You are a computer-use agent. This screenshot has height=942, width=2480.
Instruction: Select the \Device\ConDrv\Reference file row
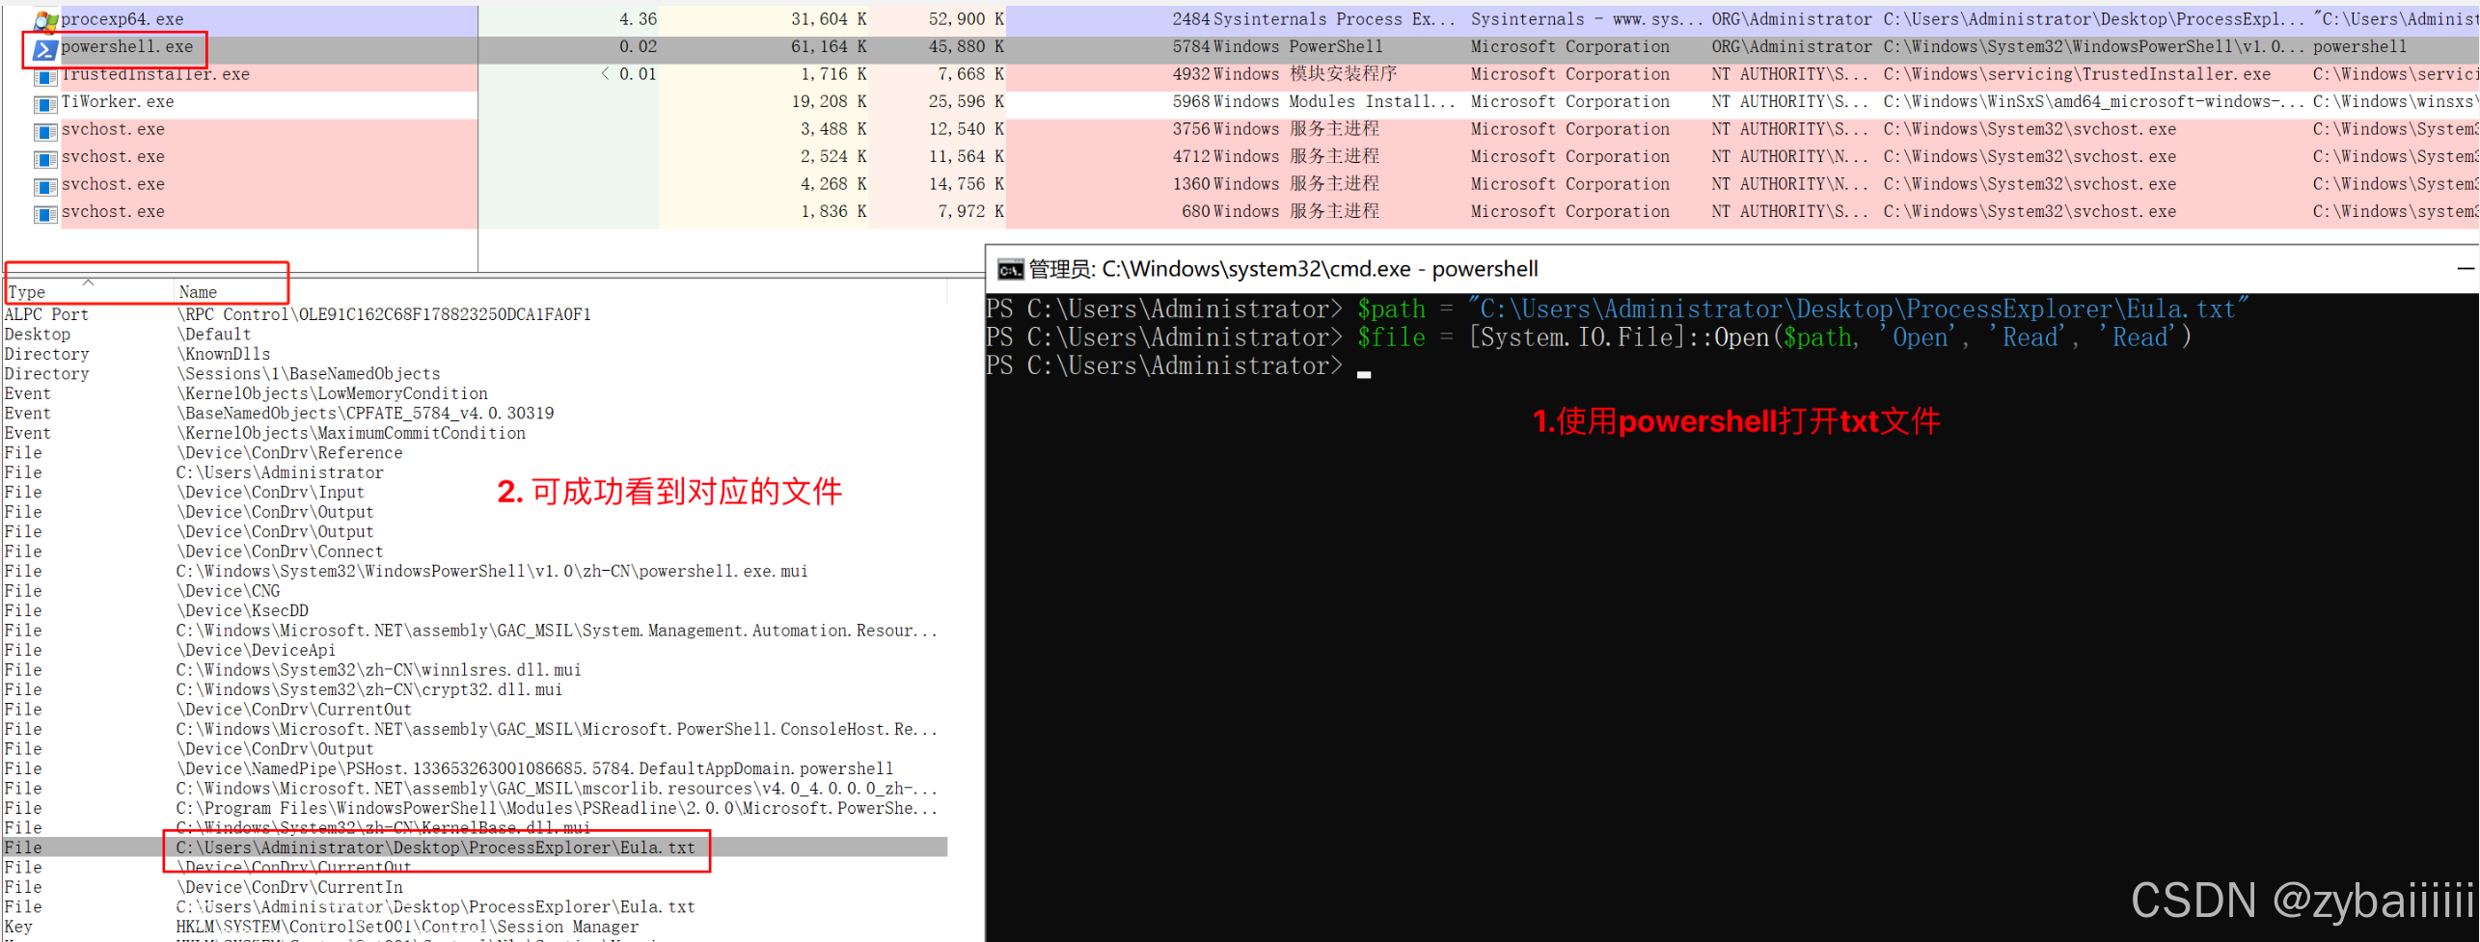click(x=476, y=453)
